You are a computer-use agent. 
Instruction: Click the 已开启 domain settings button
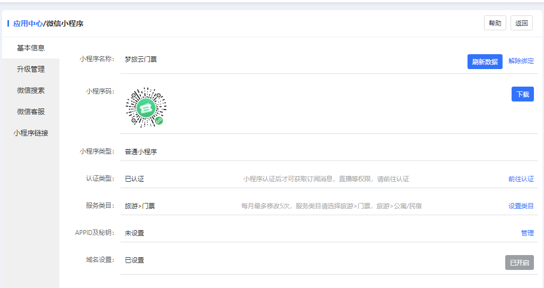[520, 262]
